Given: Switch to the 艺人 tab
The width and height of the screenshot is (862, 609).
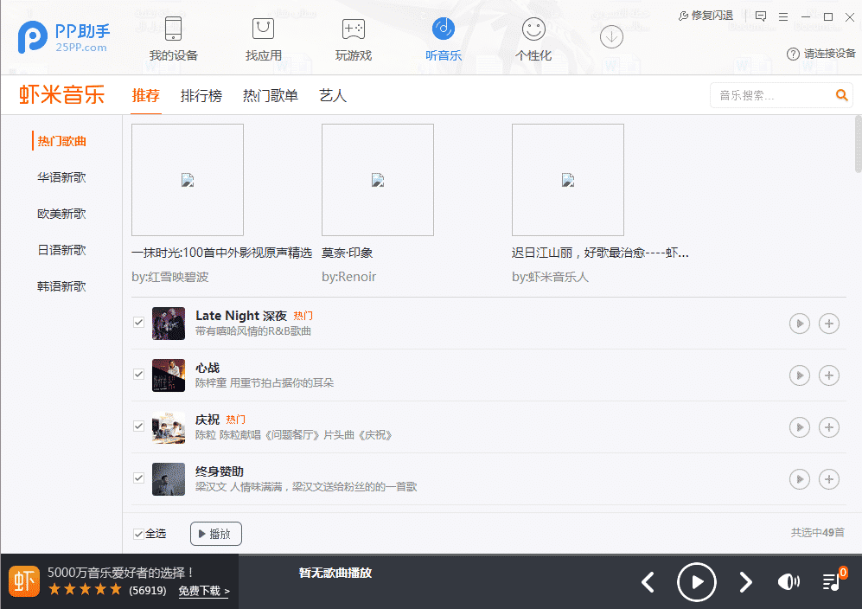Looking at the screenshot, I should (x=333, y=96).
